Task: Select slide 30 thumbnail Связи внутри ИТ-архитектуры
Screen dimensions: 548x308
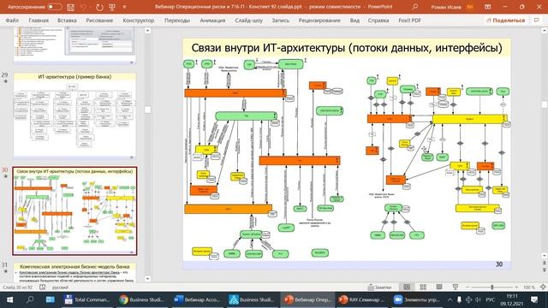Action: (74, 211)
